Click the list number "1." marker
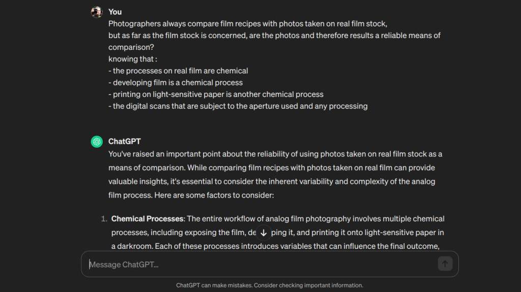521x292 pixels. 104,219
